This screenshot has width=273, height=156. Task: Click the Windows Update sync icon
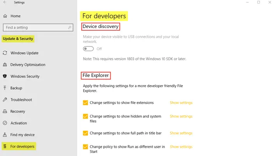[x=5, y=53]
